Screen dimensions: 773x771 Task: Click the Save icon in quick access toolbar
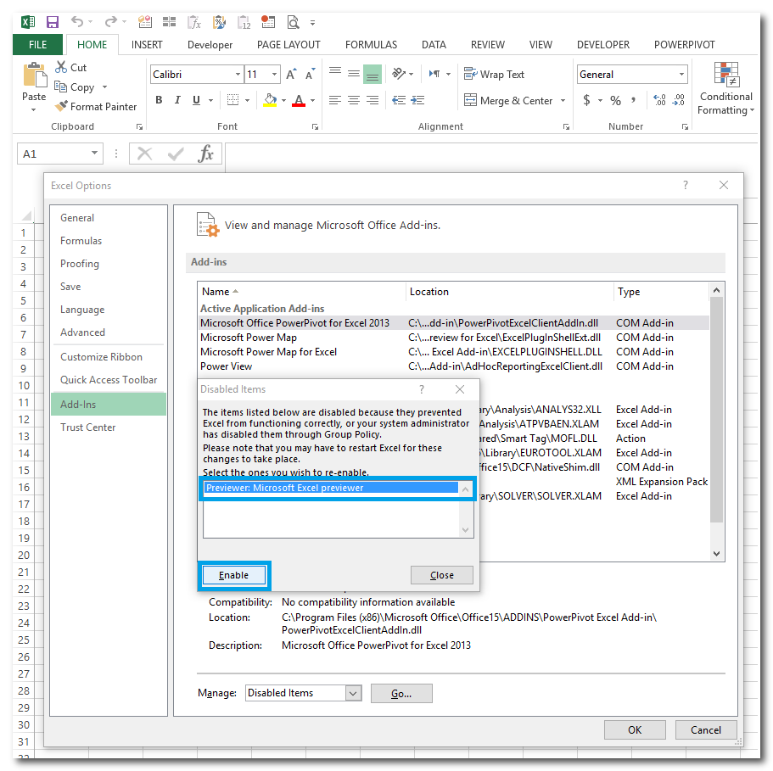(53, 22)
